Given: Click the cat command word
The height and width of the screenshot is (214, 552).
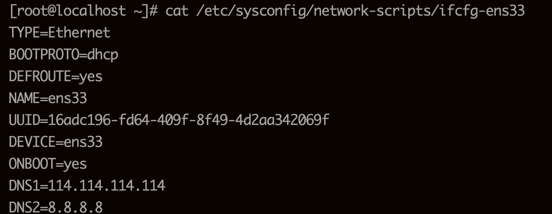Looking at the screenshot, I should pyautogui.click(x=177, y=11).
